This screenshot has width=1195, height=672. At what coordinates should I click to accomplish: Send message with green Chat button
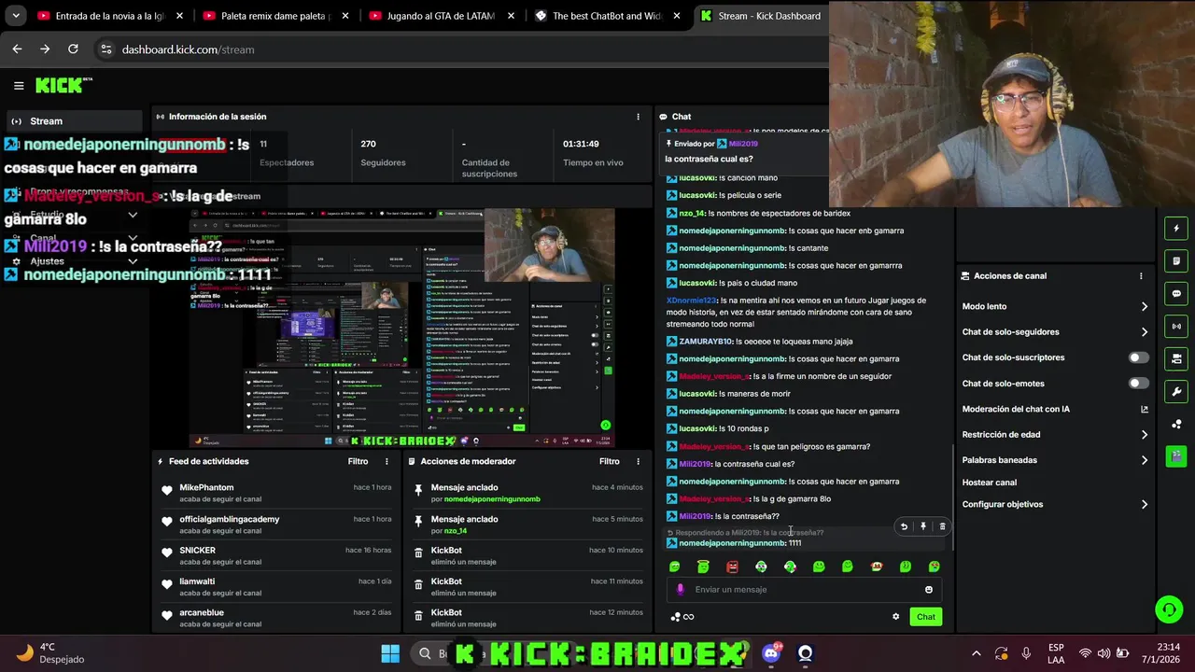pos(925,616)
